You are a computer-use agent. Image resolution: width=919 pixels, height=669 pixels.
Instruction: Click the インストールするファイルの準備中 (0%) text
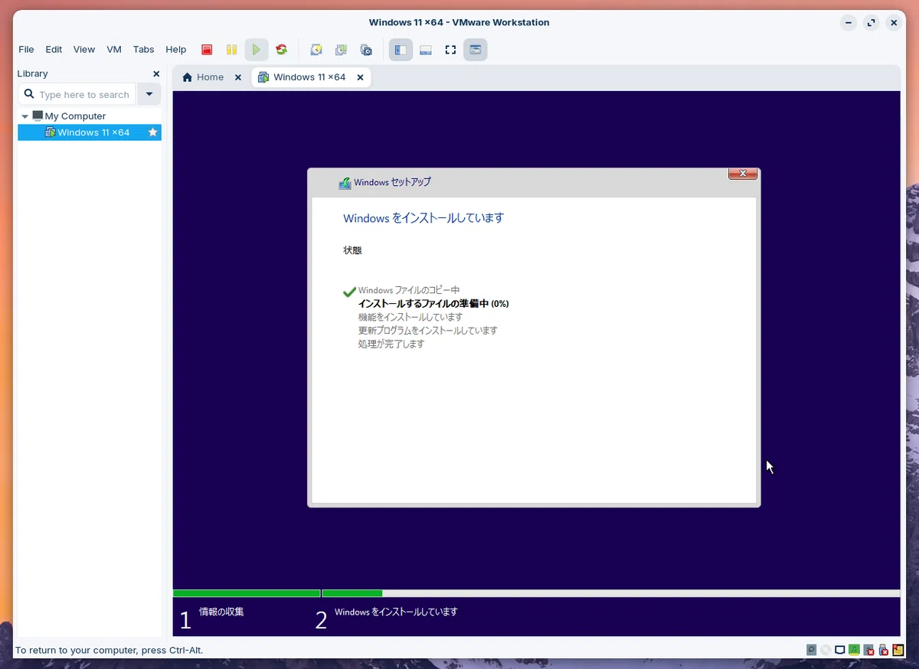pyautogui.click(x=433, y=304)
